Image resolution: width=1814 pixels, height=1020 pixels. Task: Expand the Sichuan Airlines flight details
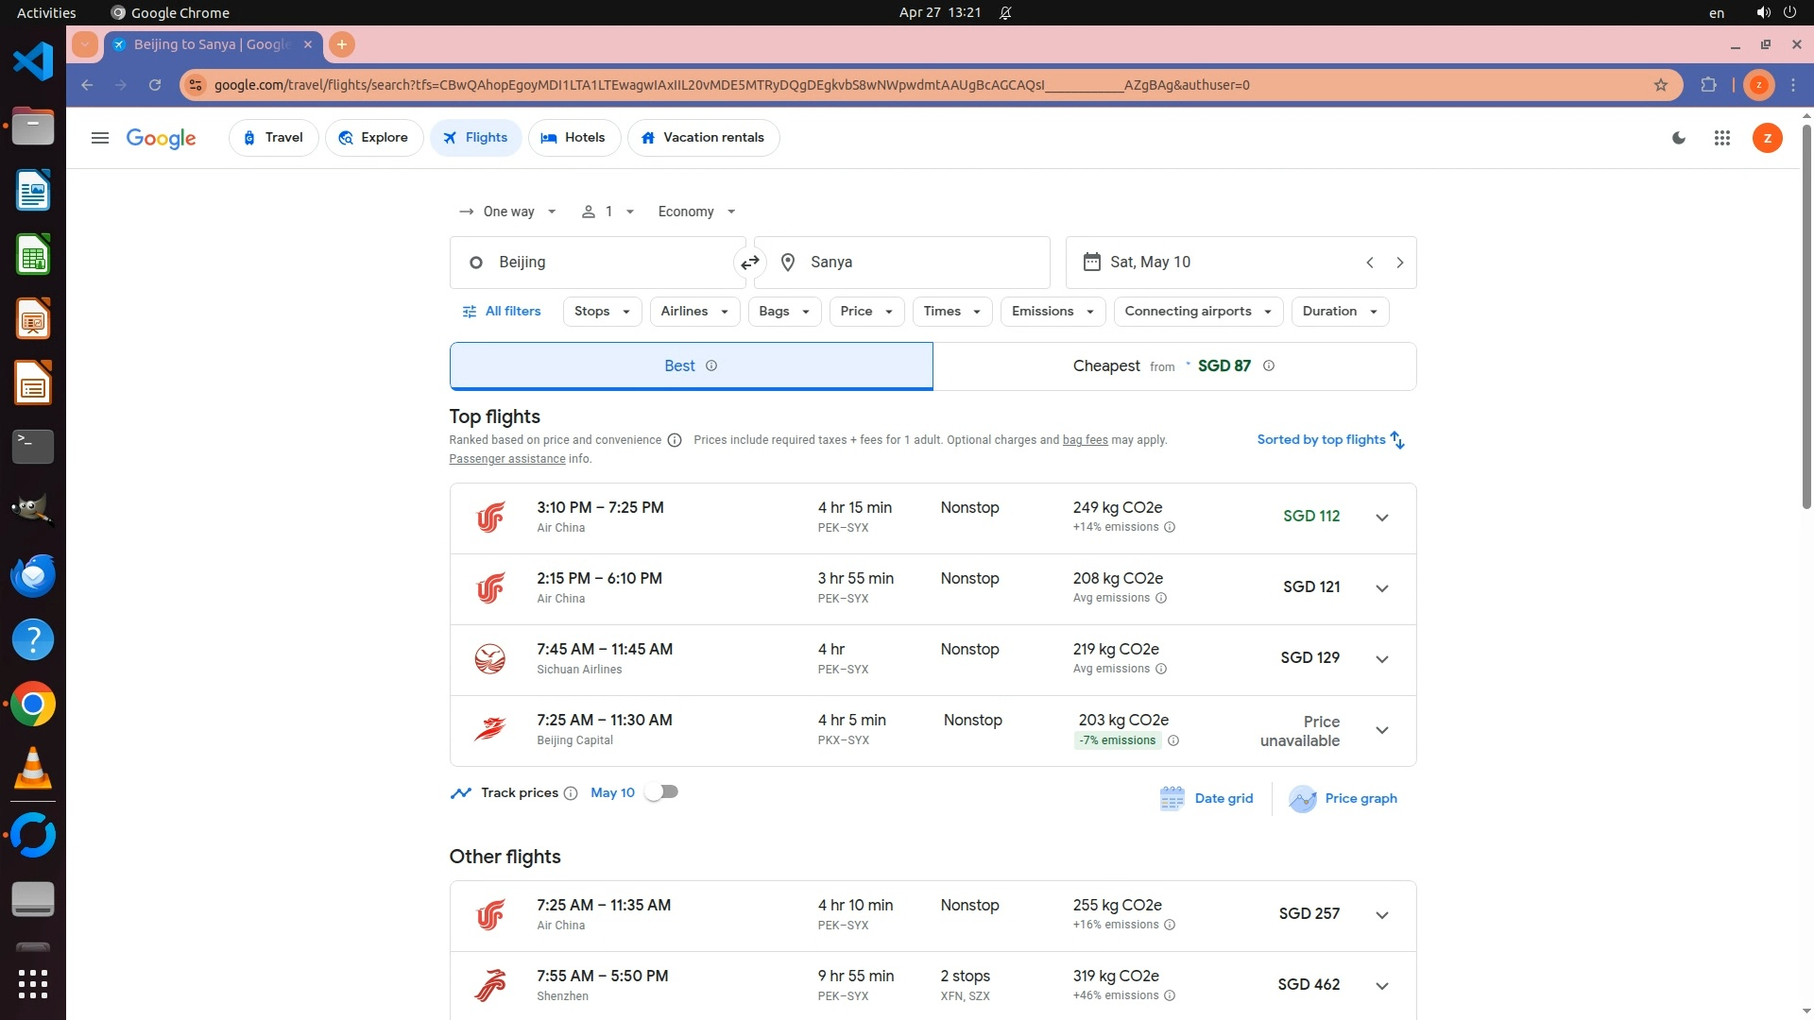point(1381,659)
